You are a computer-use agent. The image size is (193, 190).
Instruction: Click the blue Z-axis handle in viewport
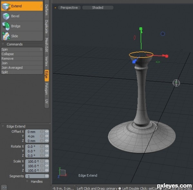click(134, 61)
